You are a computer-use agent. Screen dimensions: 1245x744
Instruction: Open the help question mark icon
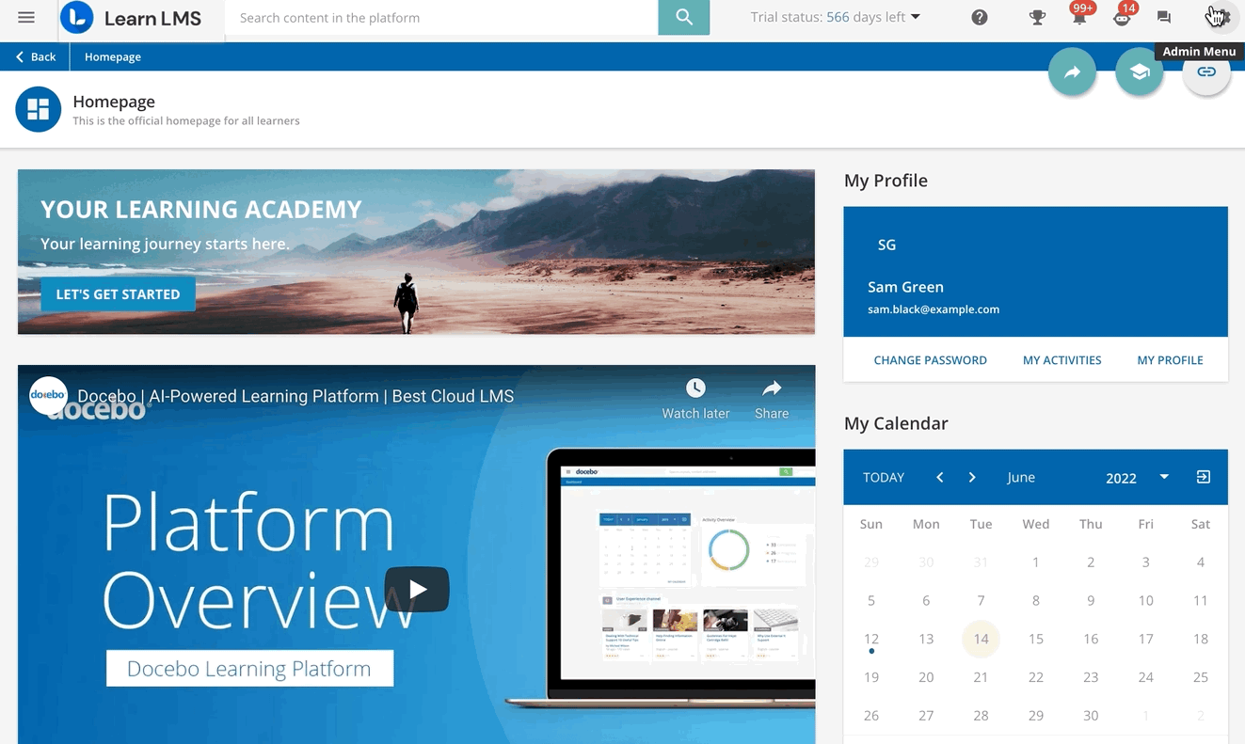(x=980, y=17)
